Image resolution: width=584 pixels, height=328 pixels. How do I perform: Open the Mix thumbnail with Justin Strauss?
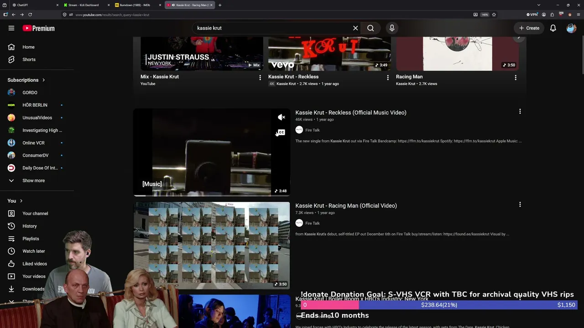[202, 54]
